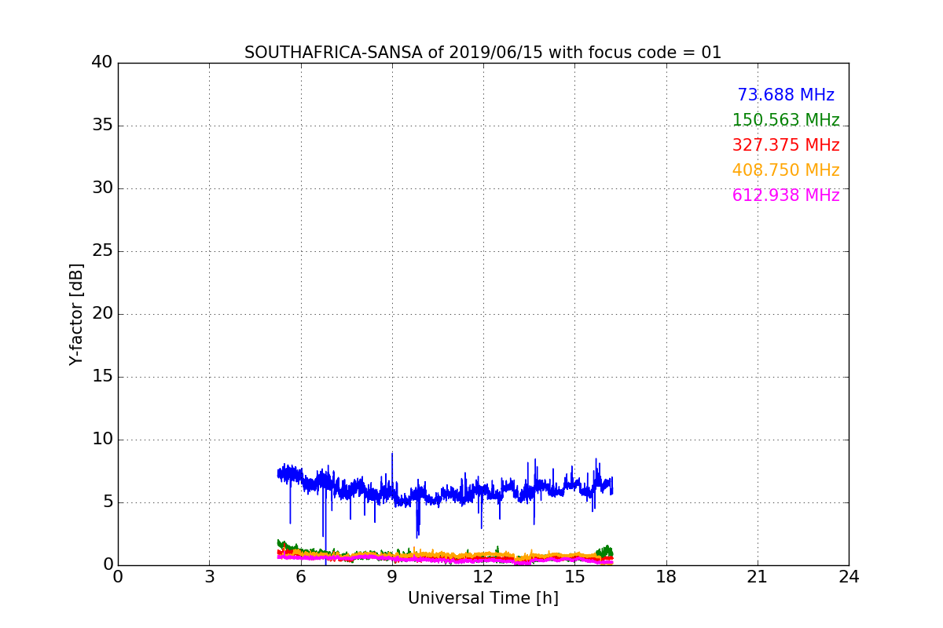
Task: Click the y-axis tick label 40
Action: click(x=102, y=63)
